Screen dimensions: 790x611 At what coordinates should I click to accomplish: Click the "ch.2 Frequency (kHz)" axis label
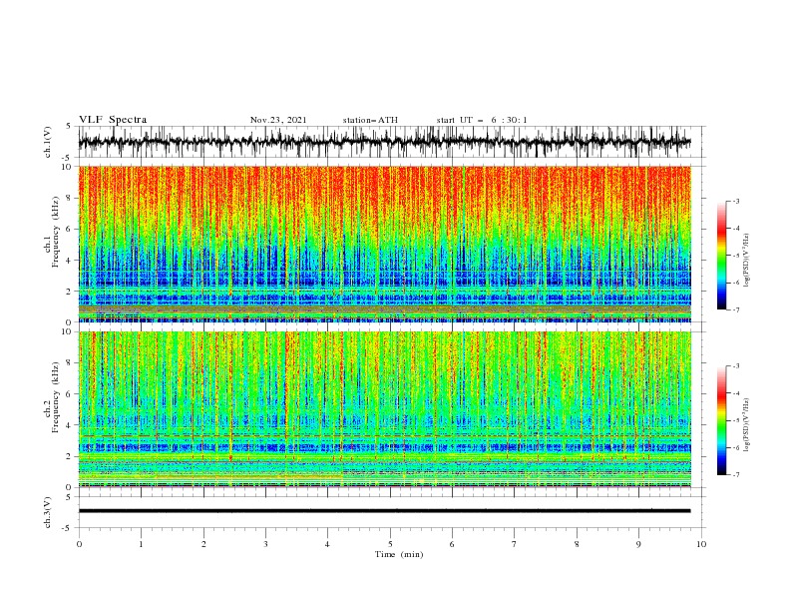click(x=52, y=397)
